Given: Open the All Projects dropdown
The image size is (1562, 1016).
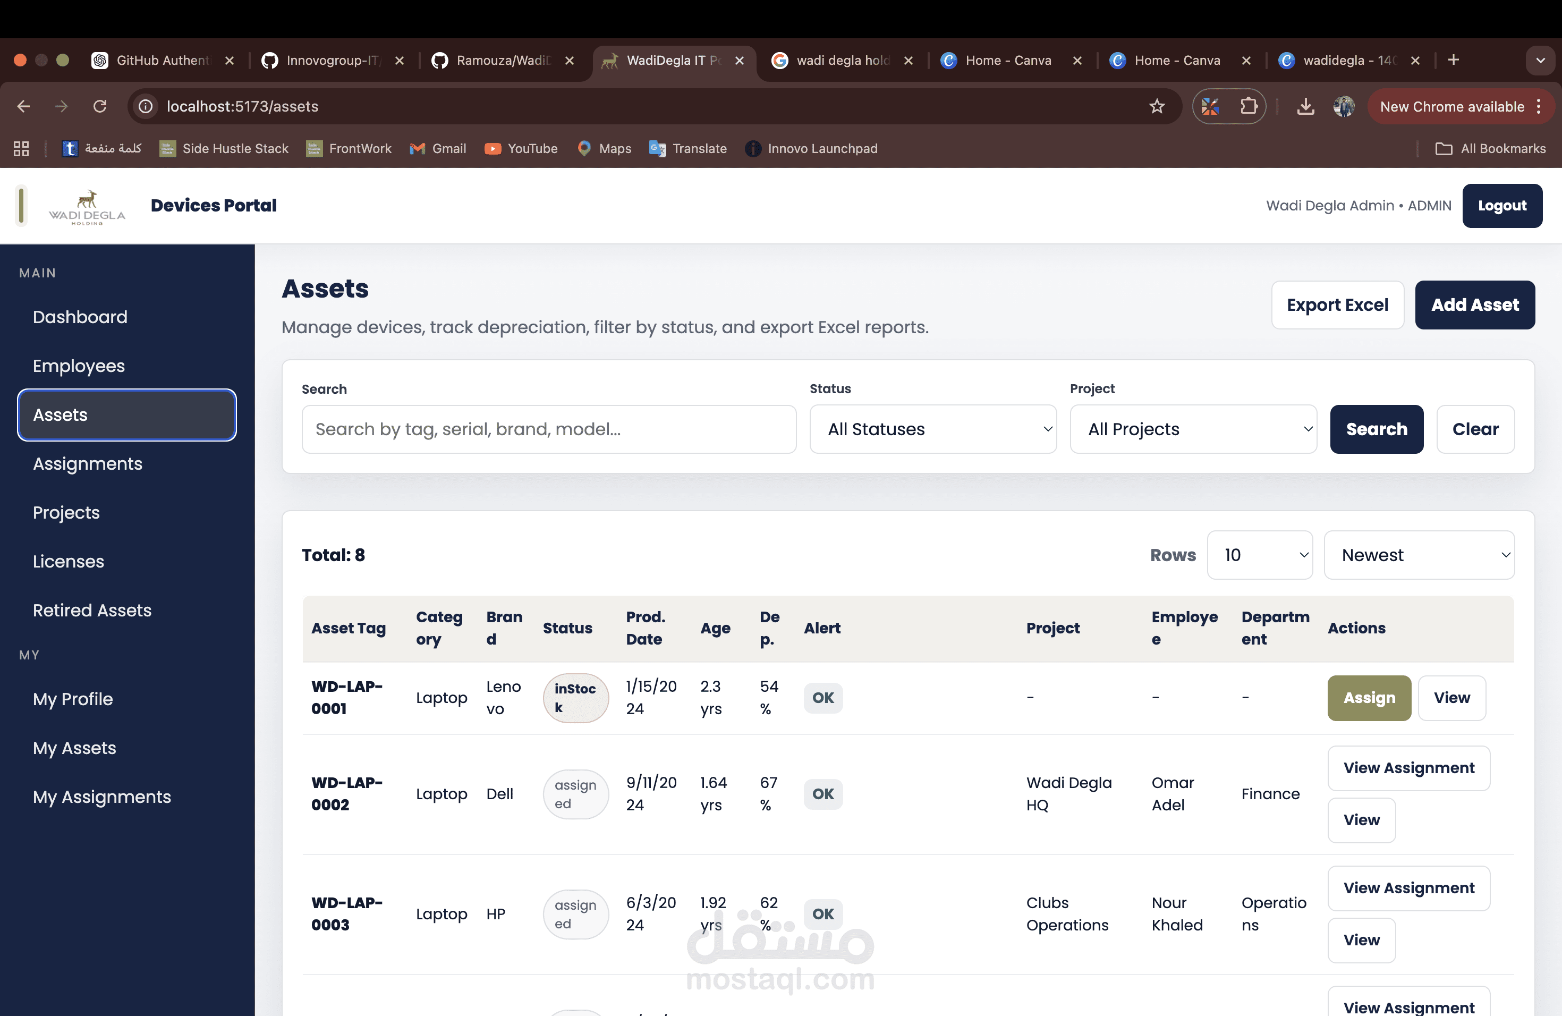Looking at the screenshot, I should click(x=1193, y=429).
